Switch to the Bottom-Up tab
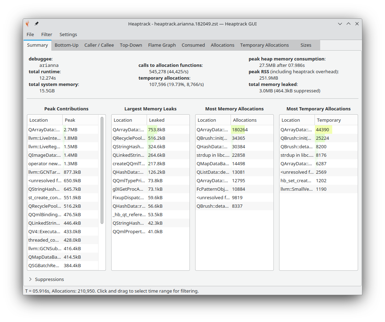The height and width of the screenshot is (322, 385). point(66,45)
